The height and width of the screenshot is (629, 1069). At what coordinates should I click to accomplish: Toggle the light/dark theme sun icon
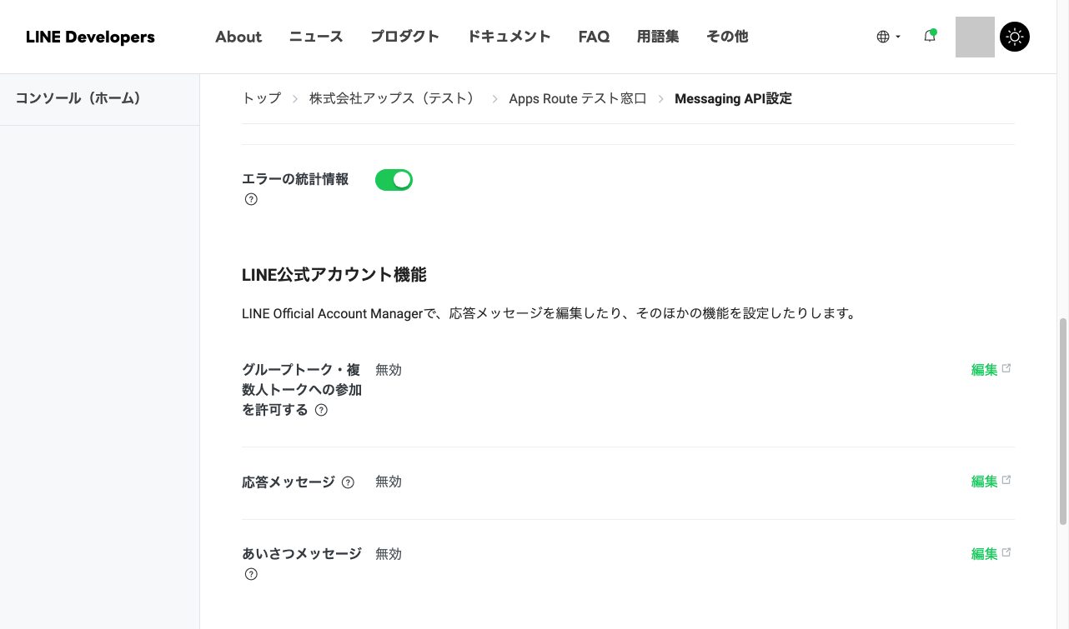click(x=1015, y=37)
